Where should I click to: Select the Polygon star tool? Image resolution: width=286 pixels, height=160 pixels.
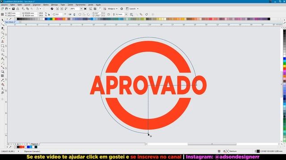[3, 54]
